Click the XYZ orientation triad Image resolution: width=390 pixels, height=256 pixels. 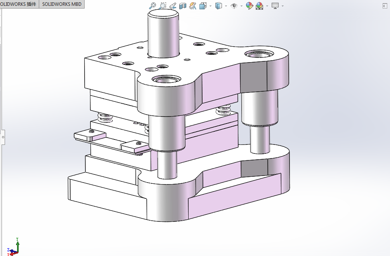point(13,247)
